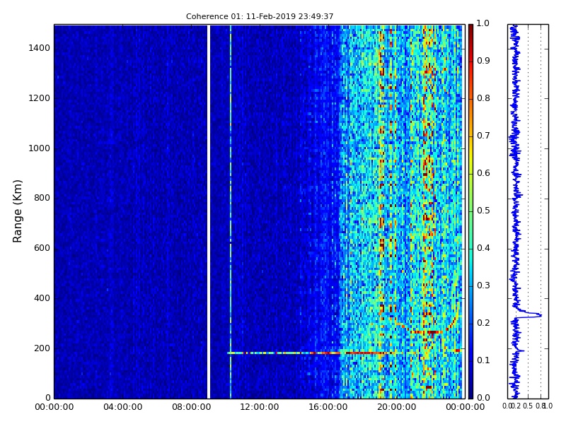Image resolution: width=566 pixels, height=424 pixels.
Task: Click the coherence profile peak near 0.8
Action: 539,315
